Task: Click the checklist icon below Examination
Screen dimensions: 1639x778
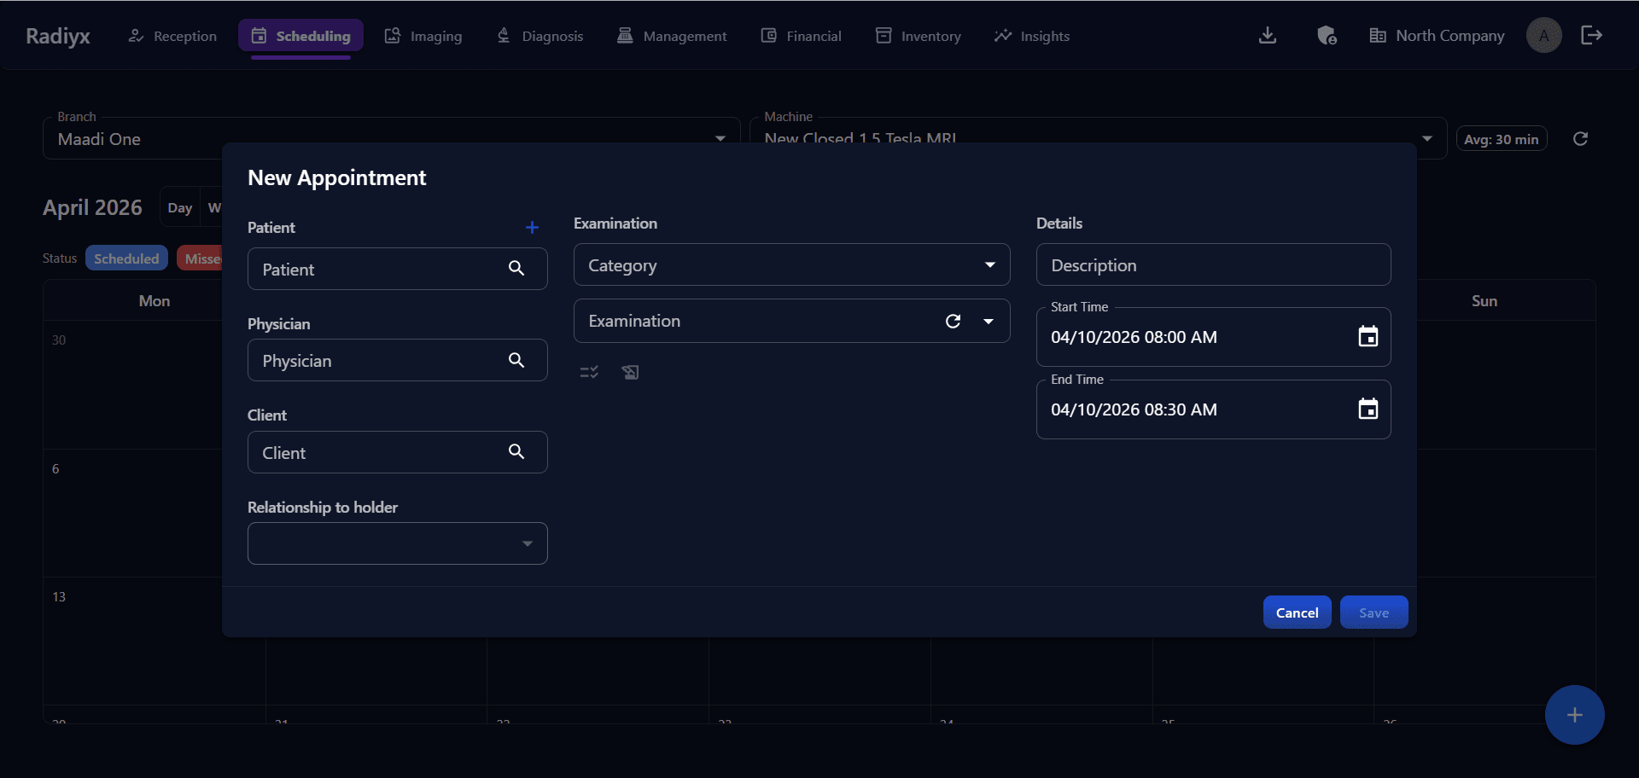Action: click(x=589, y=372)
